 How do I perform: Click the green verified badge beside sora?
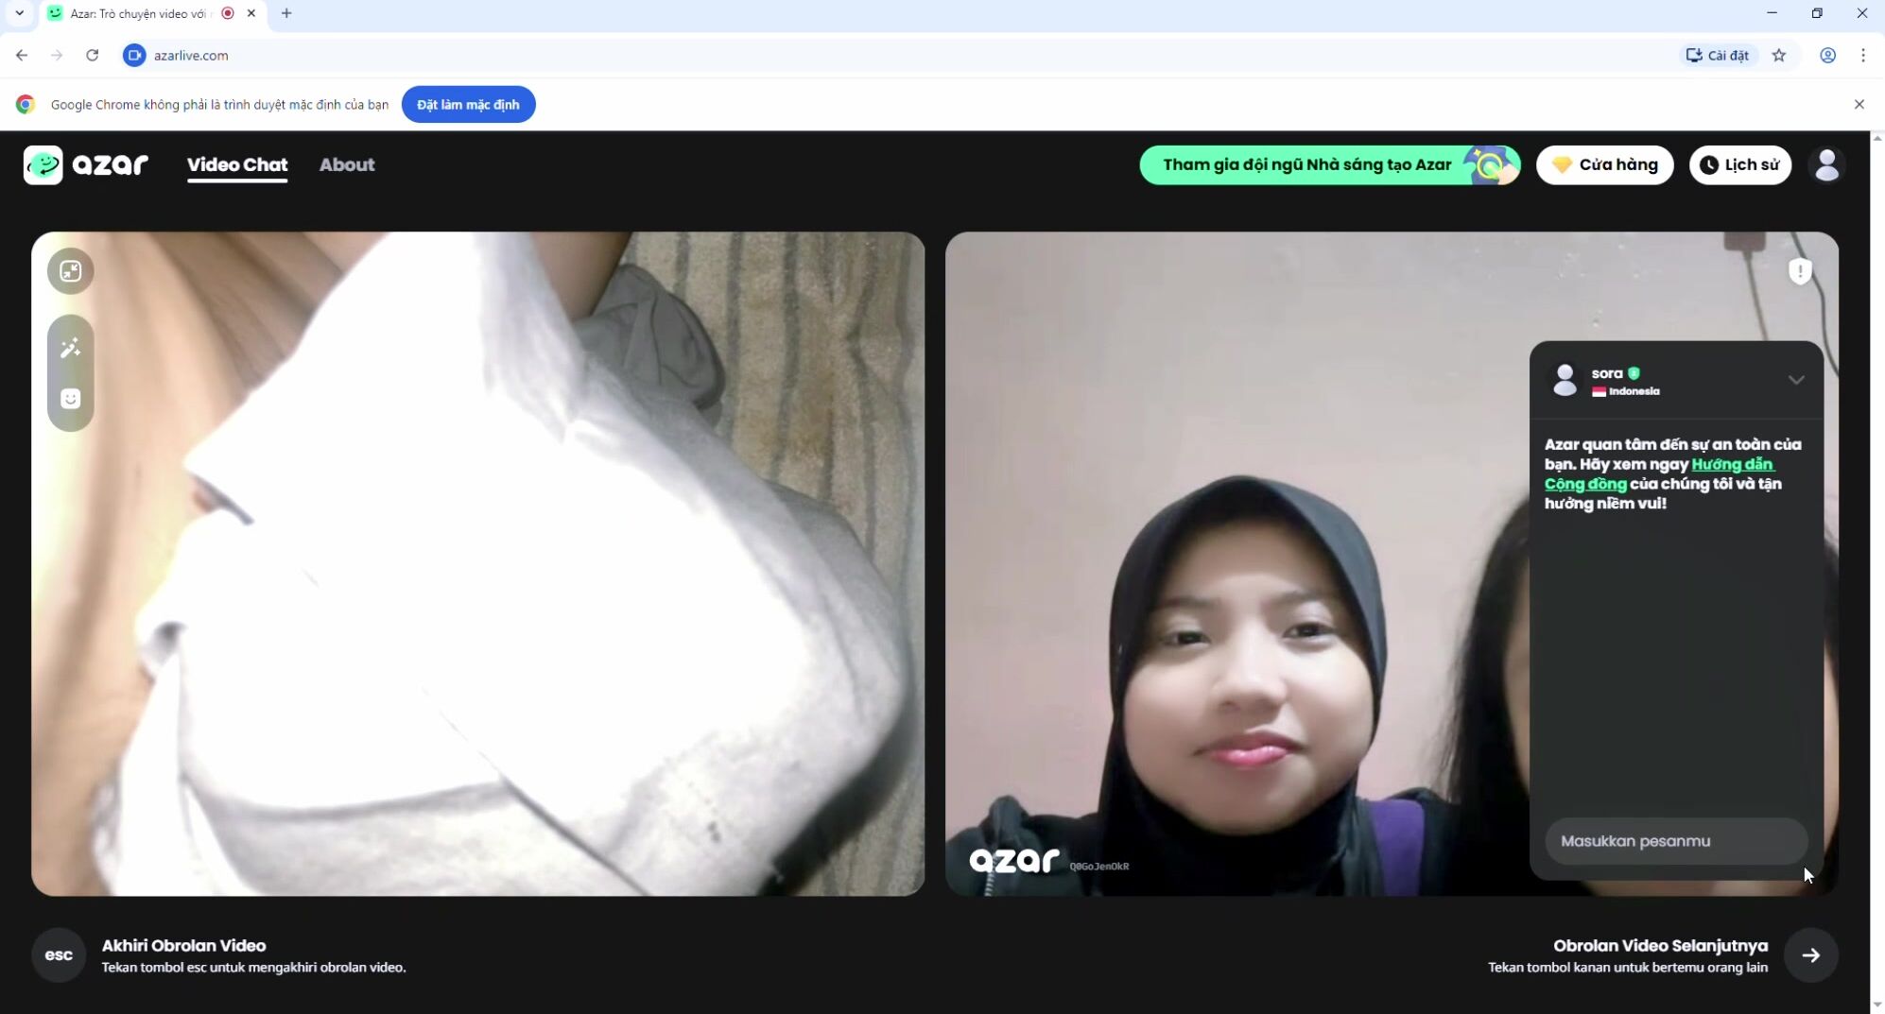1634,373
